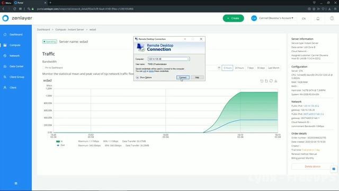Select the 24 hours time range
The image size is (339, 191).
(x=239, y=68)
